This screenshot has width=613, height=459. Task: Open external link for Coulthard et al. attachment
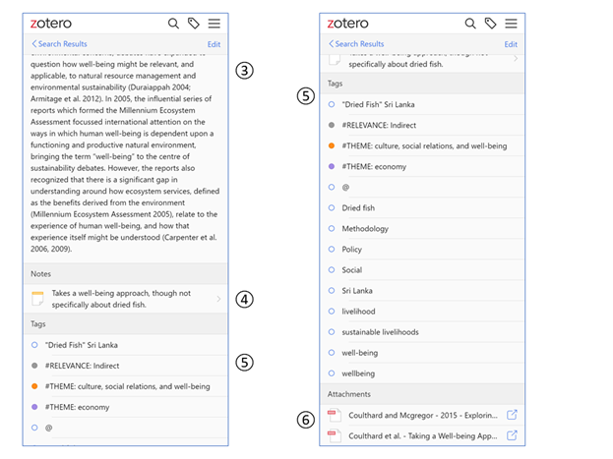click(512, 435)
